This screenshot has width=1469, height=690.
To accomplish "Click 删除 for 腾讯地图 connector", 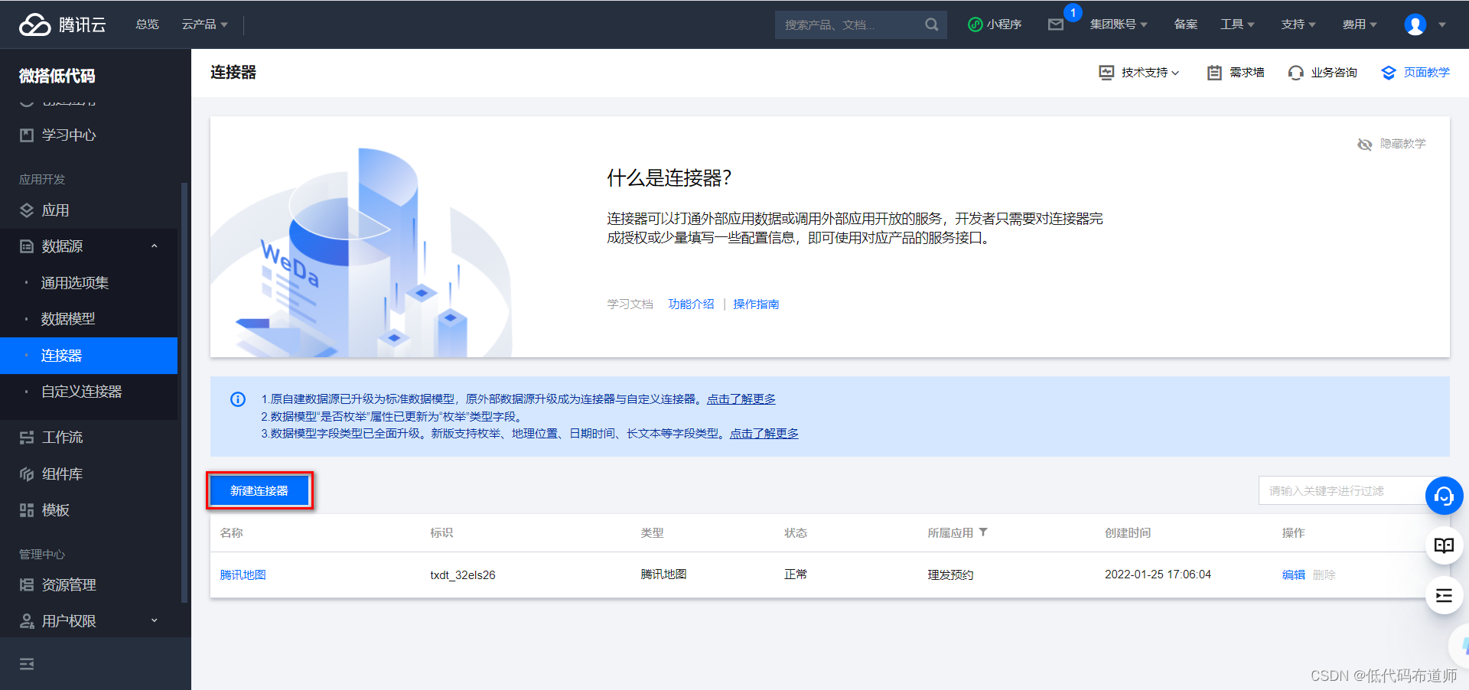I will point(1324,575).
